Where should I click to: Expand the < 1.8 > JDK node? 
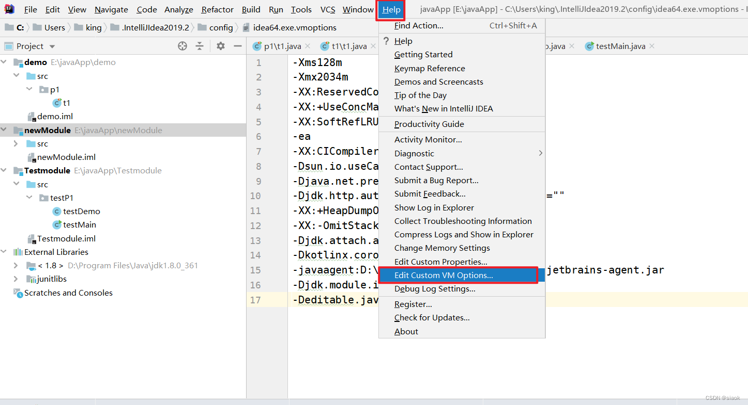(x=17, y=265)
